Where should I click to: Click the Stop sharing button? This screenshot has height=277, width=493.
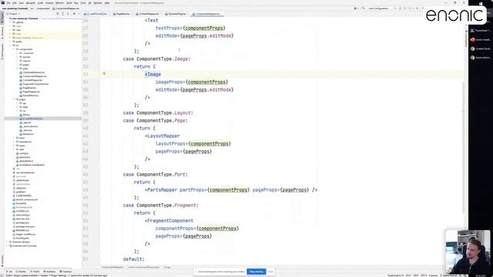click(257, 272)
